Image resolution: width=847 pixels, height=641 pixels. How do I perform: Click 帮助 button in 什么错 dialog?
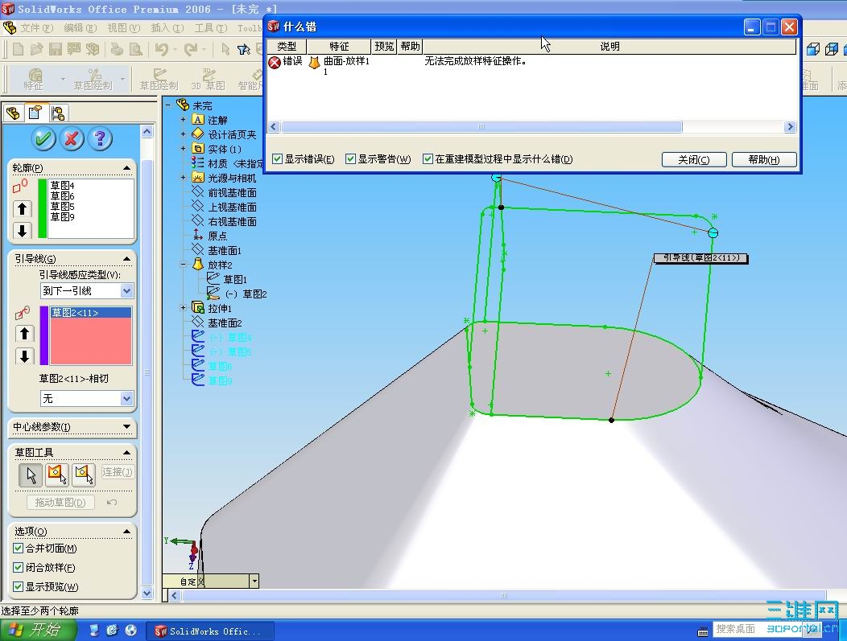tap(764, 160)
